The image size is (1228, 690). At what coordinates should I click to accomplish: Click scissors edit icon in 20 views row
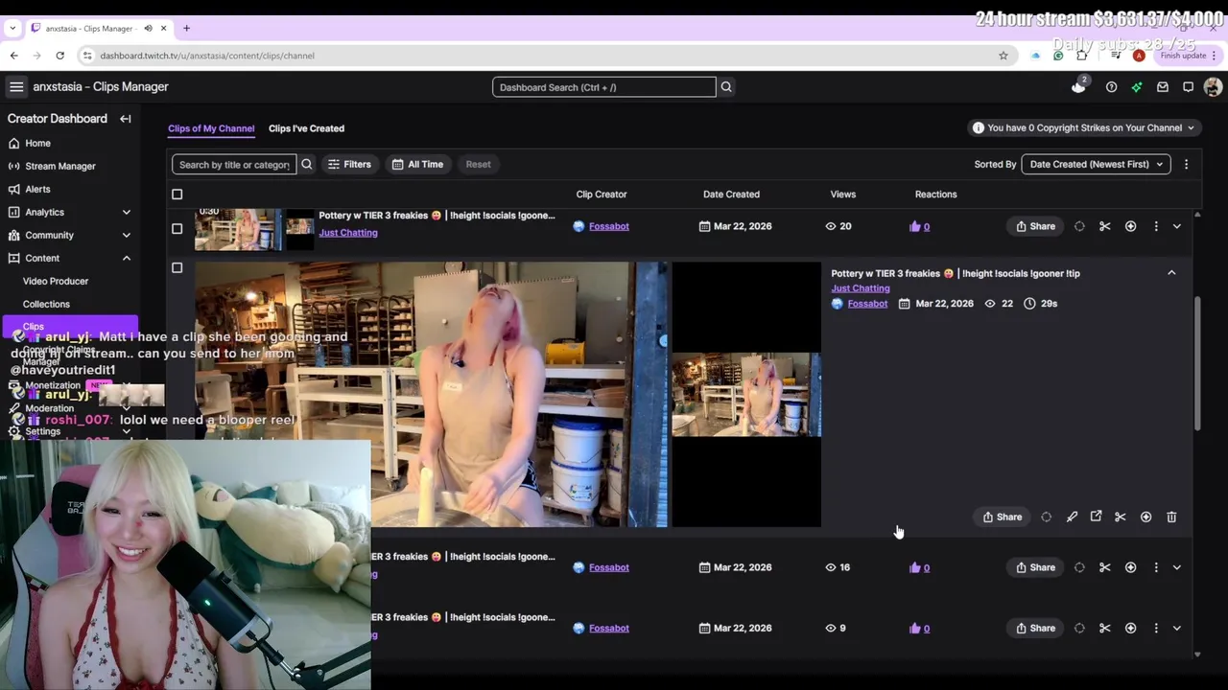pyautogui.click(x=1105, y=226)
